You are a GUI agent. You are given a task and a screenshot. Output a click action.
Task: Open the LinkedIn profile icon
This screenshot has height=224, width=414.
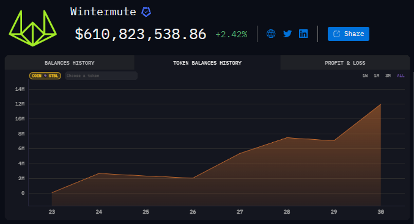point(303,34)
